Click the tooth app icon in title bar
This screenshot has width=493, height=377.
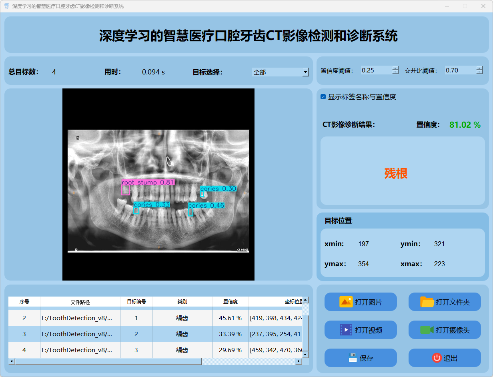[x=6, y=6]
